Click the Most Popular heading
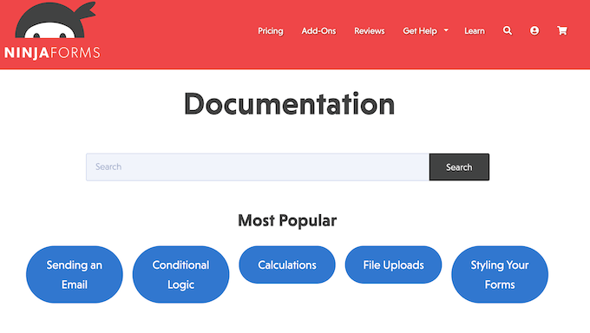590x333 pixels. (x=287, y=220)
